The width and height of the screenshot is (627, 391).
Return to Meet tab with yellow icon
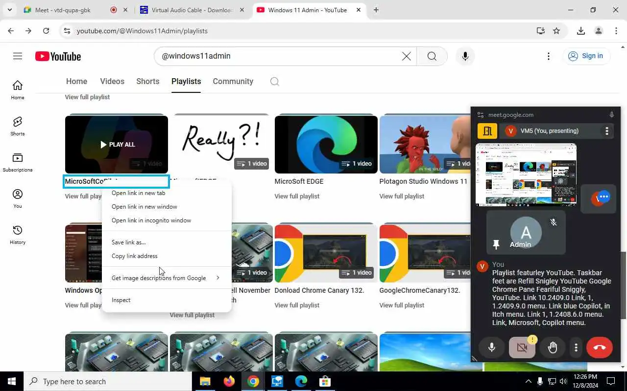pos(487,131)
